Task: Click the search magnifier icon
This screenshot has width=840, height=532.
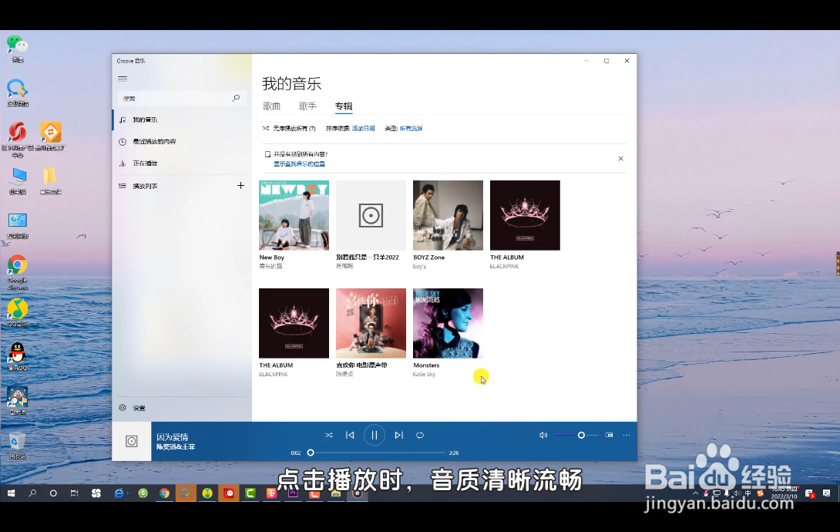Action: (x=236, y=98)
